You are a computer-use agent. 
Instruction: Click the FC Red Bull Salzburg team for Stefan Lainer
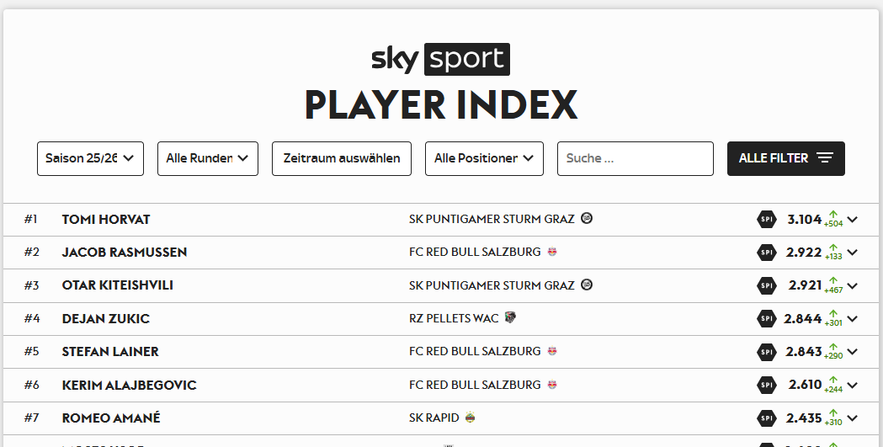(x=475, y=352)
